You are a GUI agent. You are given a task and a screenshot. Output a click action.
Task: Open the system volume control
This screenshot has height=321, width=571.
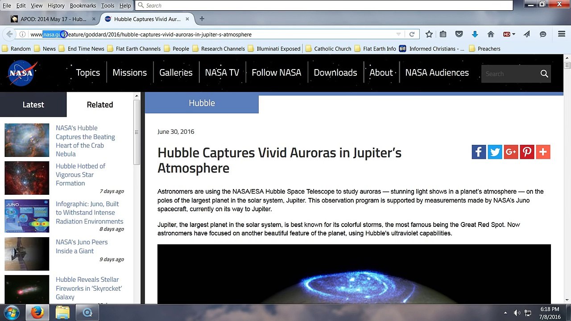click(x=517, y=313)
